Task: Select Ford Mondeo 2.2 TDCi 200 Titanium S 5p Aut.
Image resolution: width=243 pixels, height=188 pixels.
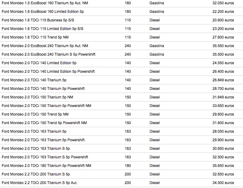Action: tap(39, 183)
